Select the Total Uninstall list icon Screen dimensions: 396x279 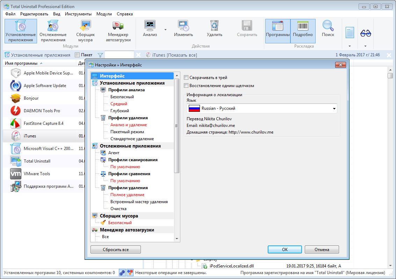coord(16,161)
